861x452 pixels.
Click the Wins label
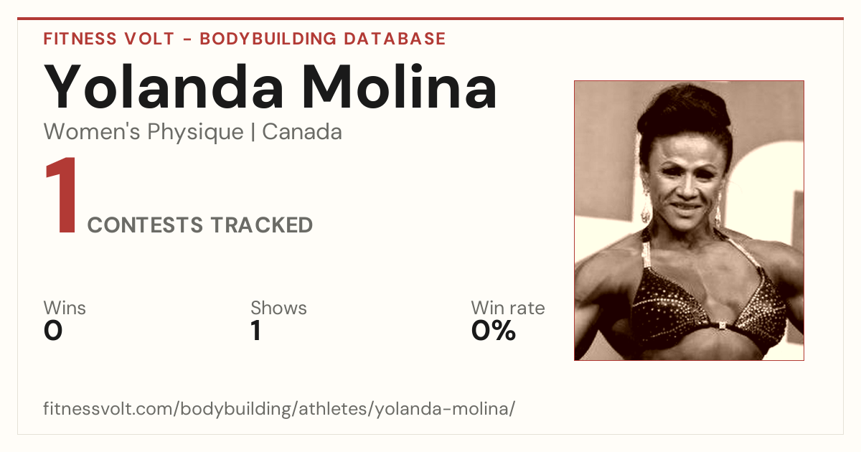click(x=65, y=308)
